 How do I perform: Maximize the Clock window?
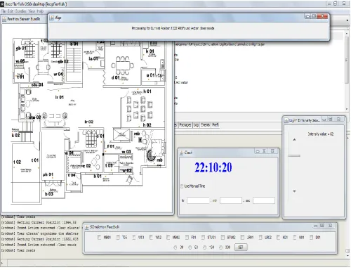point(264,151)
